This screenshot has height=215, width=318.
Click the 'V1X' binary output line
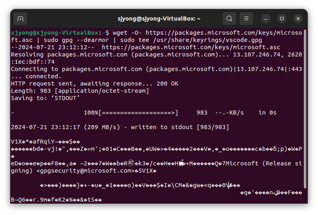click(x=45, y=142)
